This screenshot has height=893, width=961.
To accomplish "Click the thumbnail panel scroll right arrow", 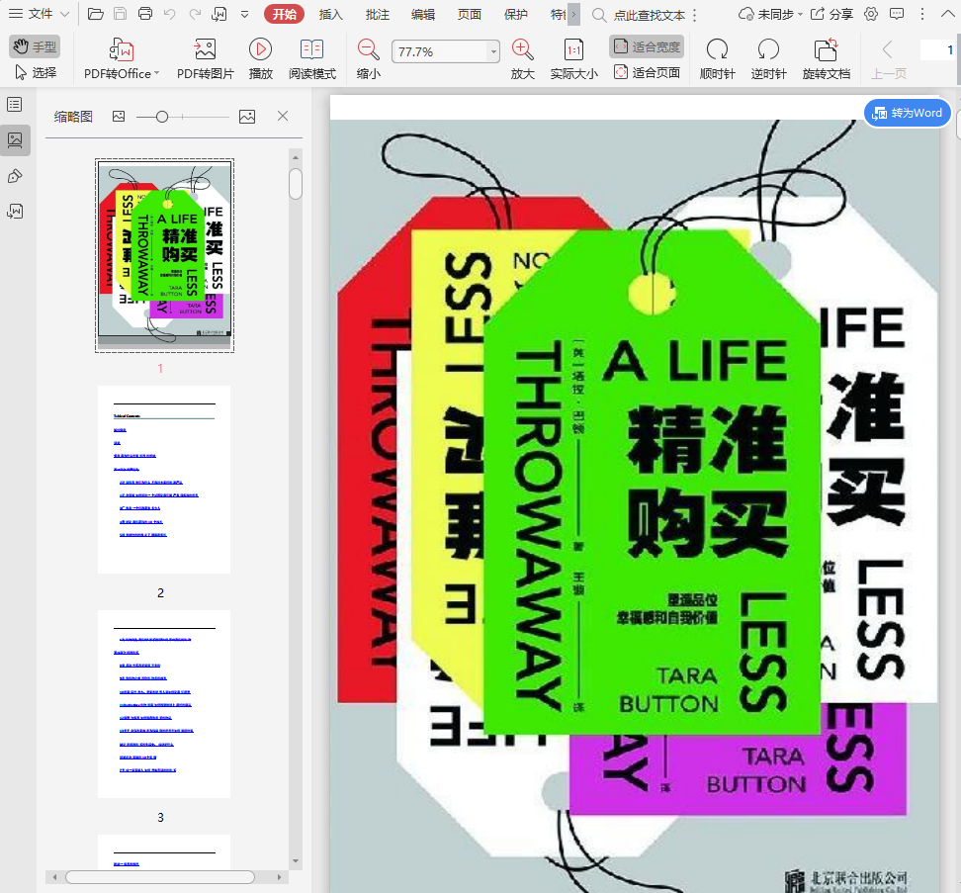I will 279,877.
